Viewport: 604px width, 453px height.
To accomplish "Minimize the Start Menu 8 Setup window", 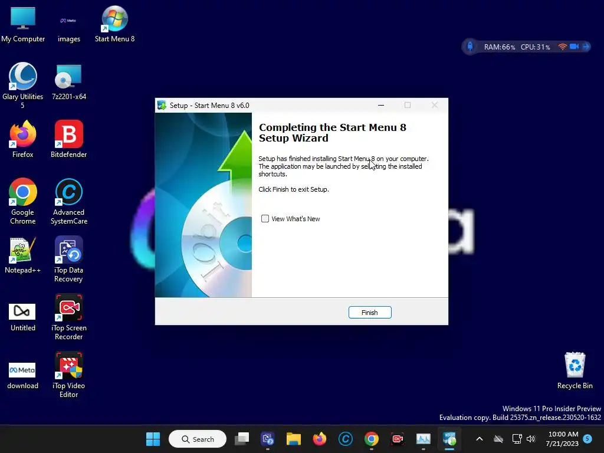I will pos(381,105).
